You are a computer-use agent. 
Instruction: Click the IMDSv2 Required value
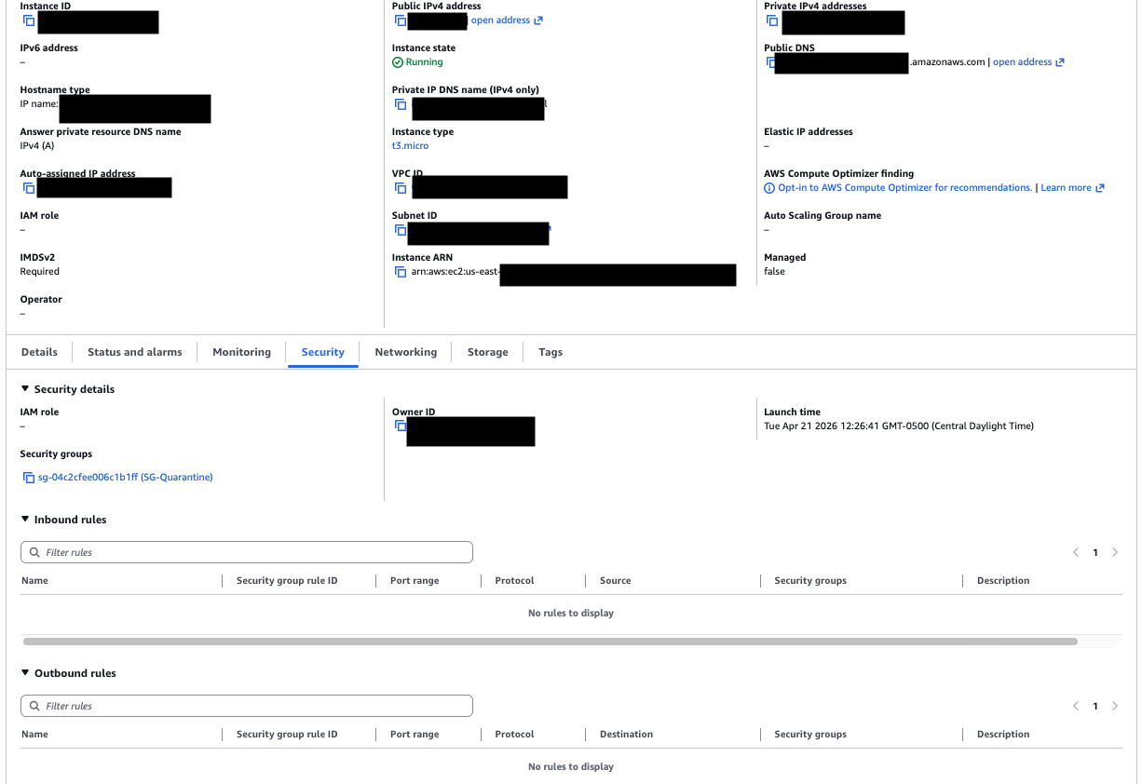[x=40, y=272]
